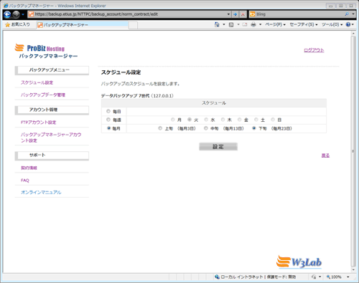Click the vertical page scrollbar
The width and height of the screenshot is (359, 283).
click(353, 152)
